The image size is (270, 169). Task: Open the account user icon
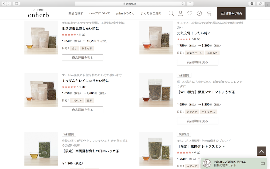click(x=180, y=13)
